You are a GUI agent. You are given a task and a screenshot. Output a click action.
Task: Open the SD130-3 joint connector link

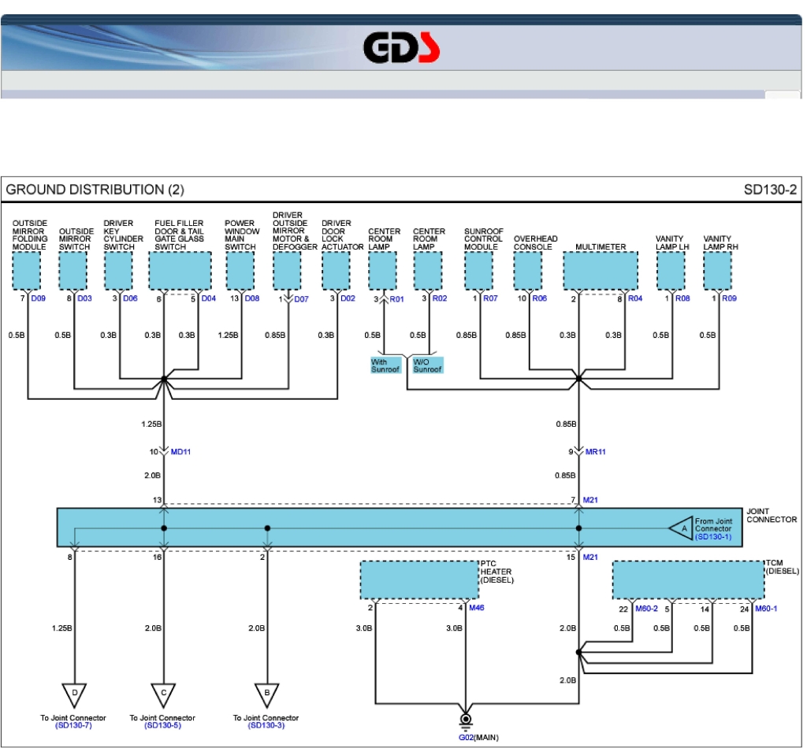(266, 725)
